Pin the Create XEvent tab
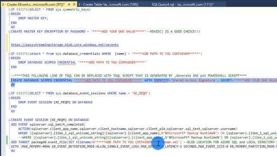 [69, 4]
